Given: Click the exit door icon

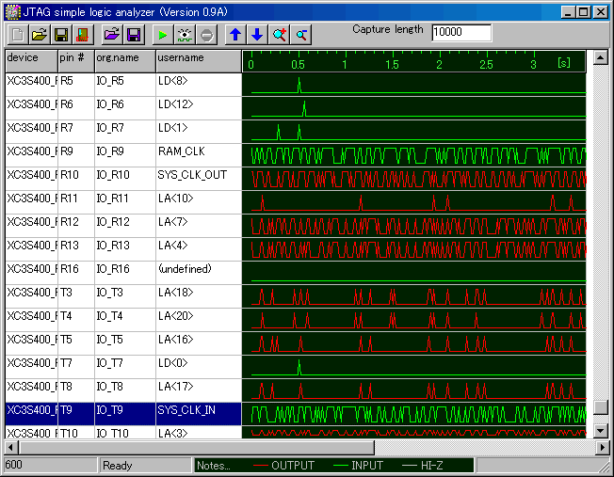Looking at the screenshot, I should point(82,35).
